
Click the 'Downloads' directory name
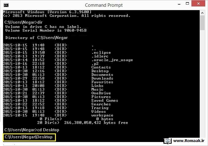[x=102, y=78]
